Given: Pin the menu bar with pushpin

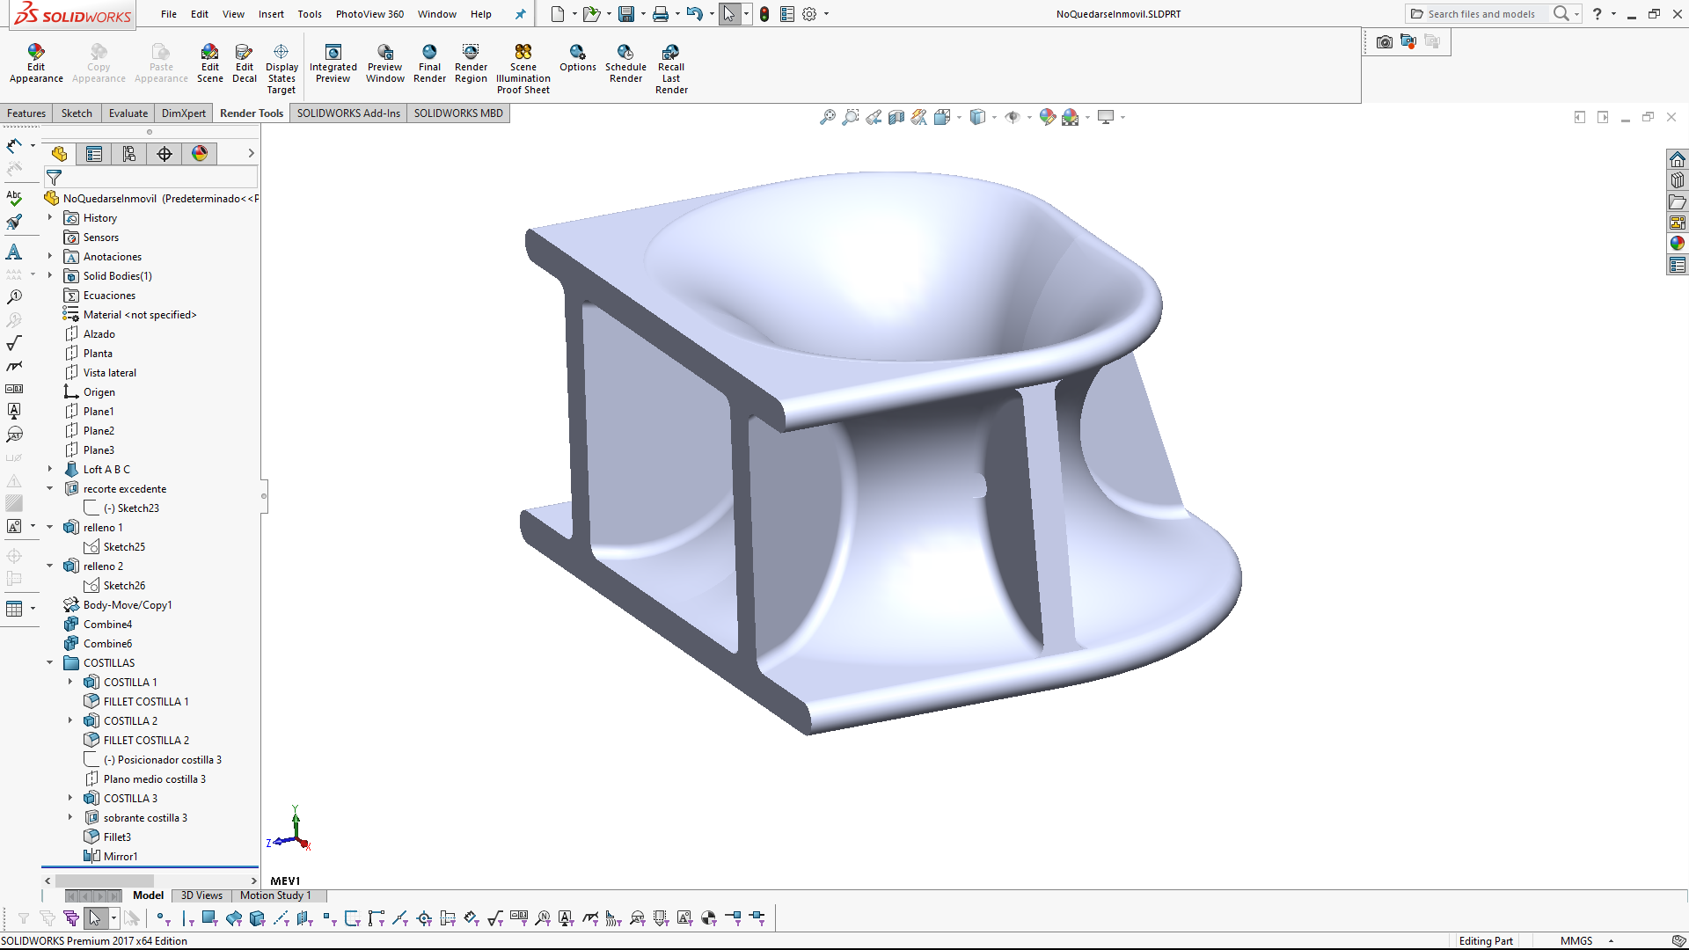Looking at the screenshot, I should [x=520, y=14].
